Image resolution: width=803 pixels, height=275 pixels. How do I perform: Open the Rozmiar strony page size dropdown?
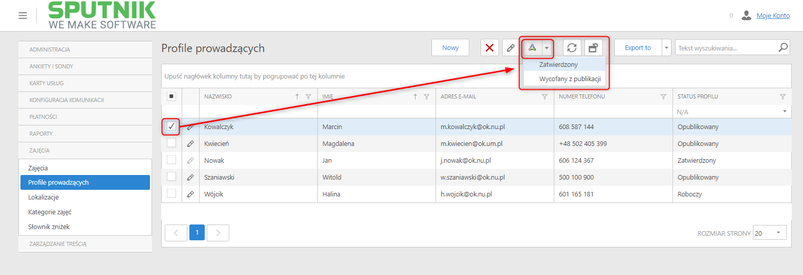tap(770, 233)
